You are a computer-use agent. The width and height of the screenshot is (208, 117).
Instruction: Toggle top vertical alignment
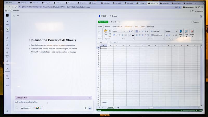coord(137,31)
